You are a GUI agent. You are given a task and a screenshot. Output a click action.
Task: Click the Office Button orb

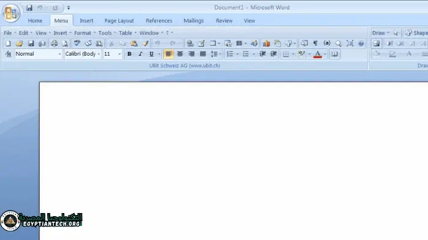click(11, 13)
